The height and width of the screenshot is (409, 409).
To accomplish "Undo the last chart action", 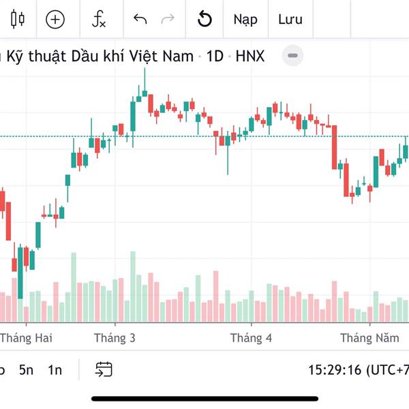I will click(140, 19).
